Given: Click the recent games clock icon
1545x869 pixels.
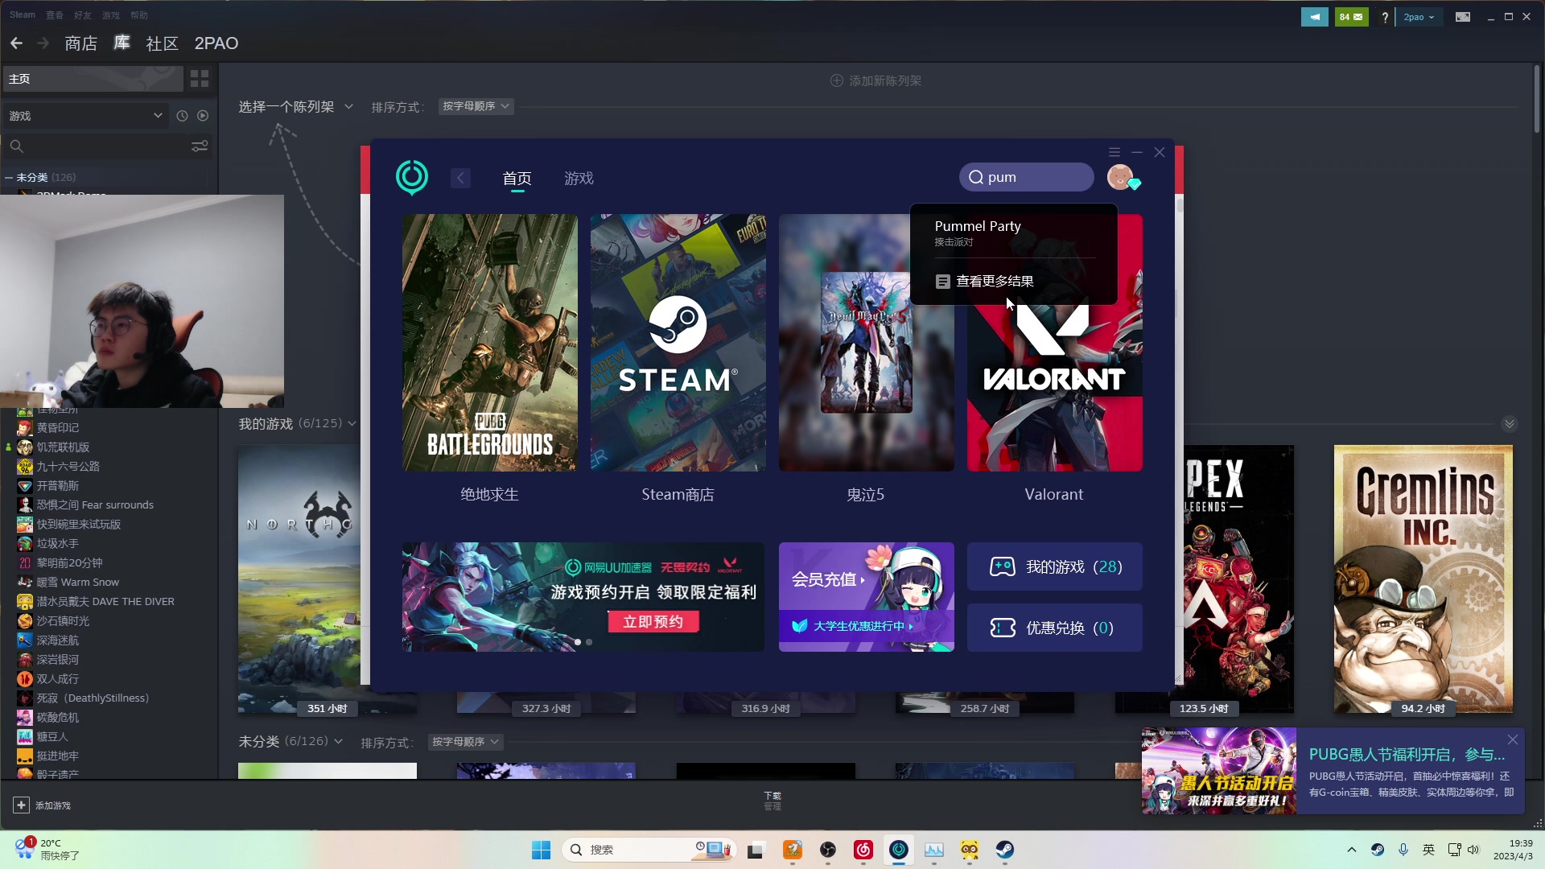Looking at the screenshot, I should [182, 116].
